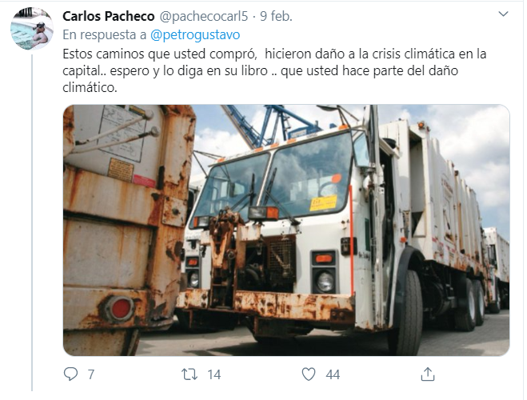Screen dimensions: 527x400
Task: Retweet this post using the arrows icon
Action: tap(190, 374)
